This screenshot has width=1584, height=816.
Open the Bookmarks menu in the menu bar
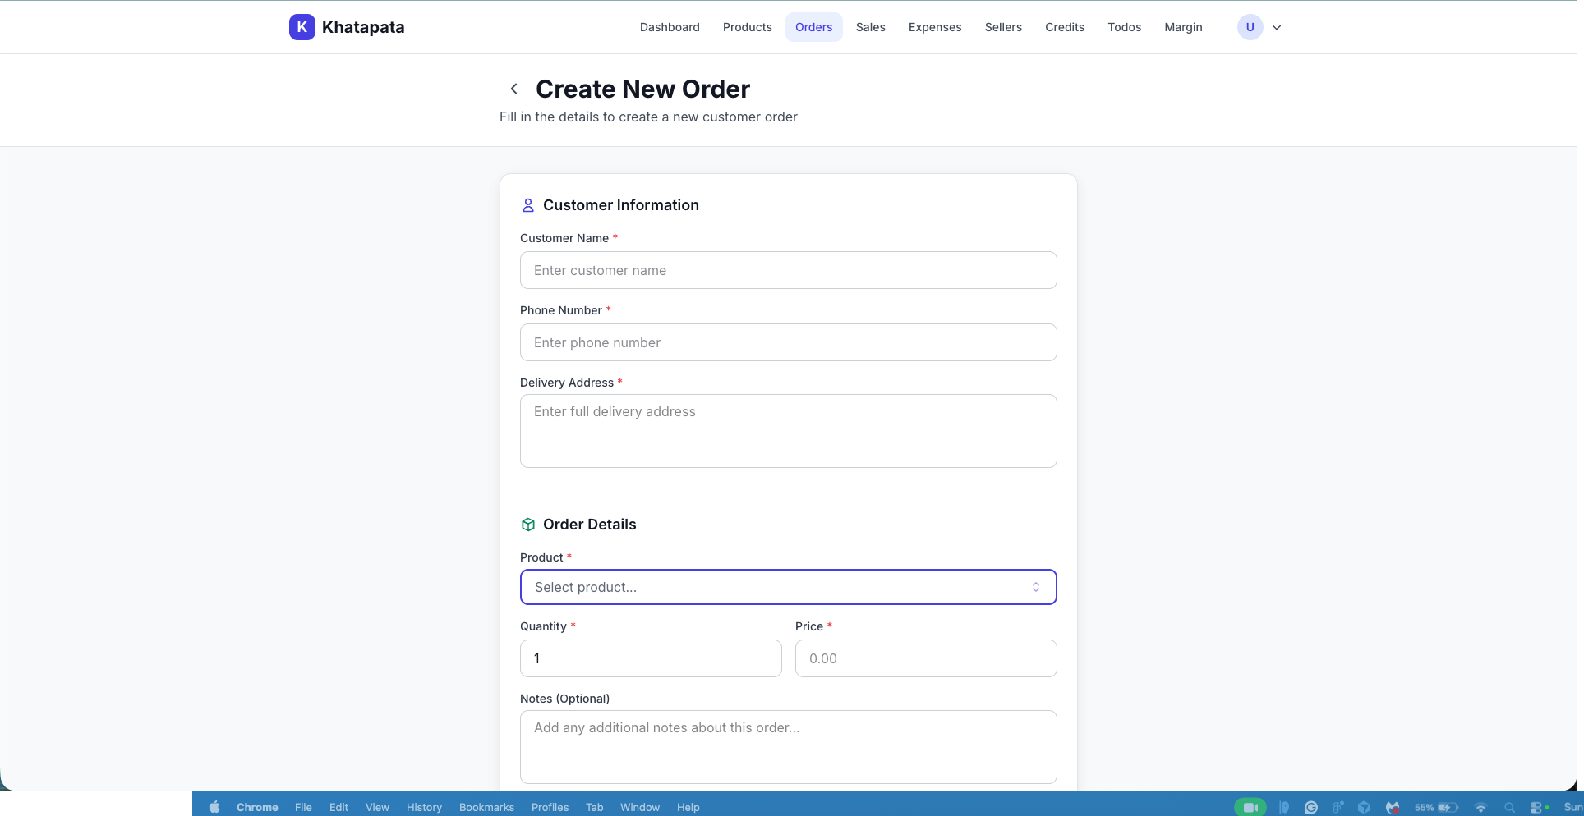pos(486,807)
